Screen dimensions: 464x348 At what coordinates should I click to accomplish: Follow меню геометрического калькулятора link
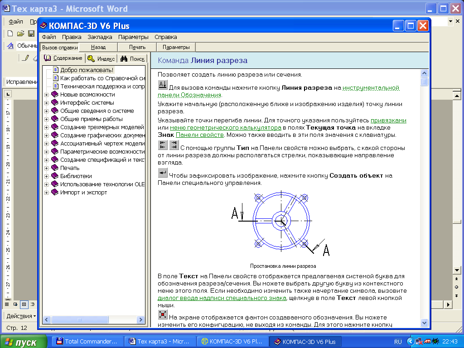(226, 127)
